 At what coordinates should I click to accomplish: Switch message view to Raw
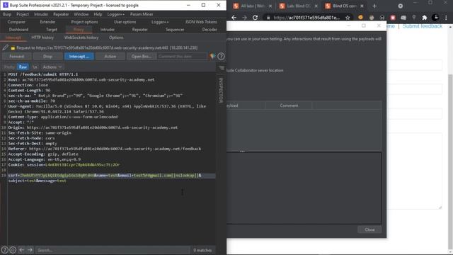[23, 67]
